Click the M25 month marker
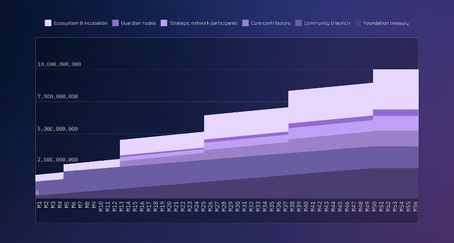The height and width of the screenshot is (243, 454). [x=204, y=206]
